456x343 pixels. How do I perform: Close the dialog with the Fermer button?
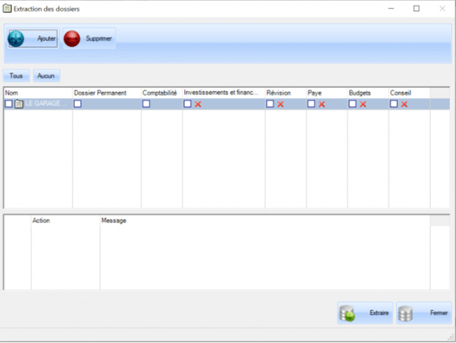tap(424, 313)
